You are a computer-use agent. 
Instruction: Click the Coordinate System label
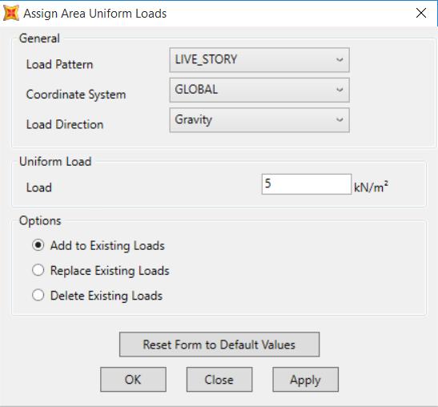(x=76, y=95)
